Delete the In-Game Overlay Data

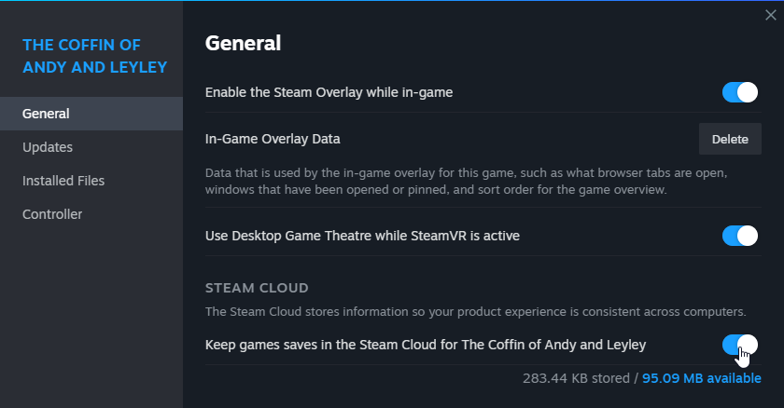730,139
